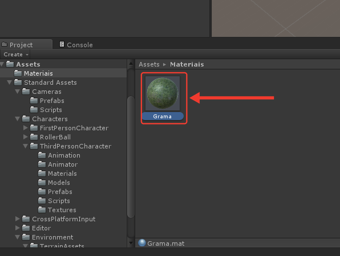Click the Environment folder icon
The image size is (340, 256).
(26, 237)
